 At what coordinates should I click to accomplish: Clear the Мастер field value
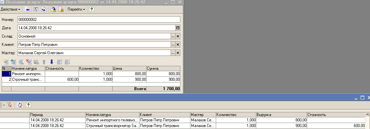coord(178,53)
